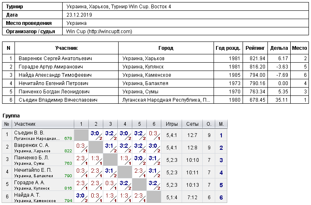311x205 pixels.
Task: Click the rating value 678.45
Action: [x=257, y=100]
